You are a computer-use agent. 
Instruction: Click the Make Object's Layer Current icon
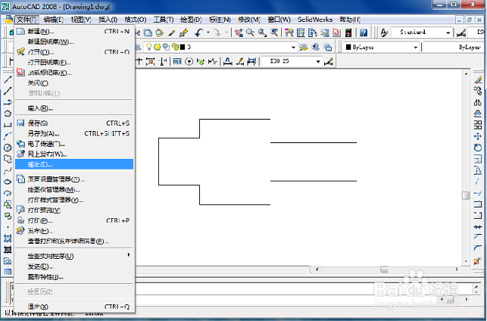304,47
